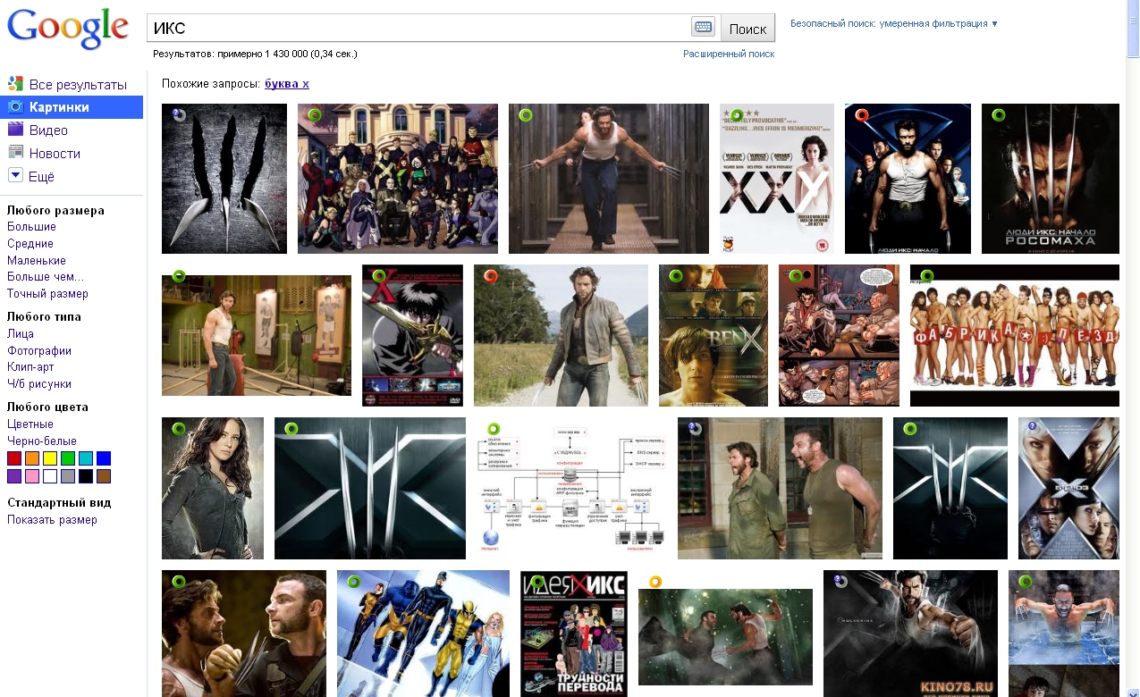Open the yellow-and-blue X-Men comic team thumbnail

(x=423, y=634)
